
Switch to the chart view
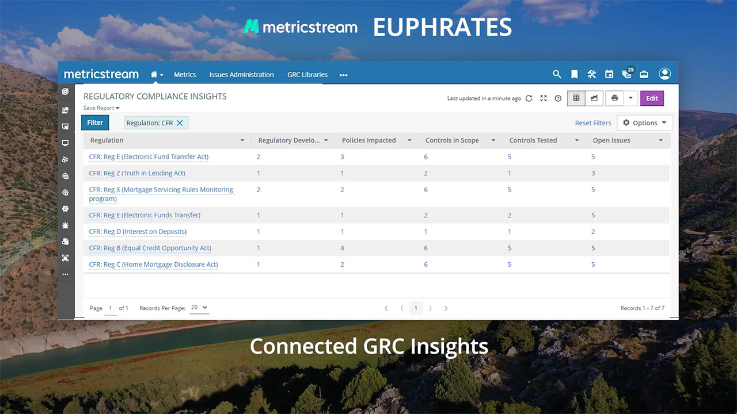[594, 98]
